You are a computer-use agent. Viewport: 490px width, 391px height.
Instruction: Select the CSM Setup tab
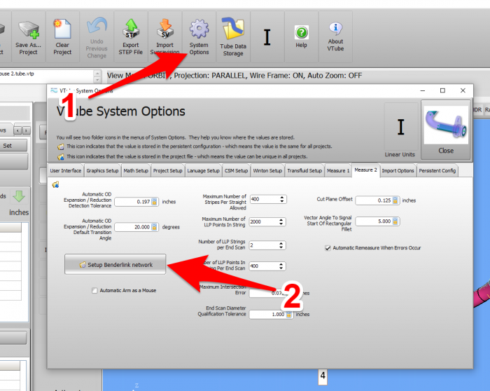[237, 171]
